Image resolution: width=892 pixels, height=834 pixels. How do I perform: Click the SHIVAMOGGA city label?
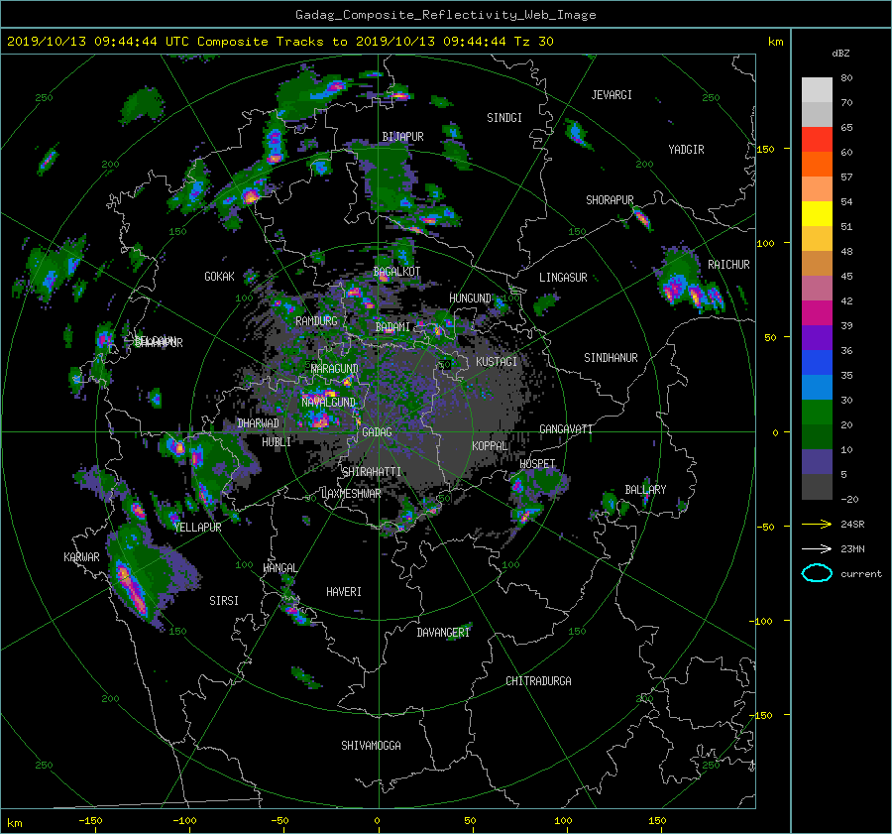pos(371,745)
